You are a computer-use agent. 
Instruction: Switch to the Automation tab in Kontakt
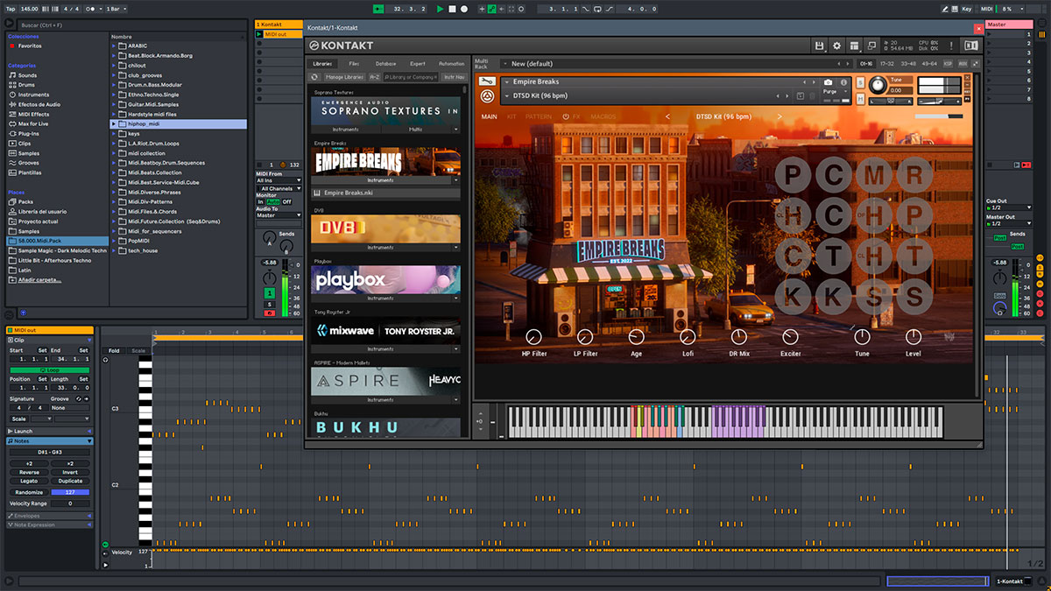pyautogui.click(x=451, y=64)
